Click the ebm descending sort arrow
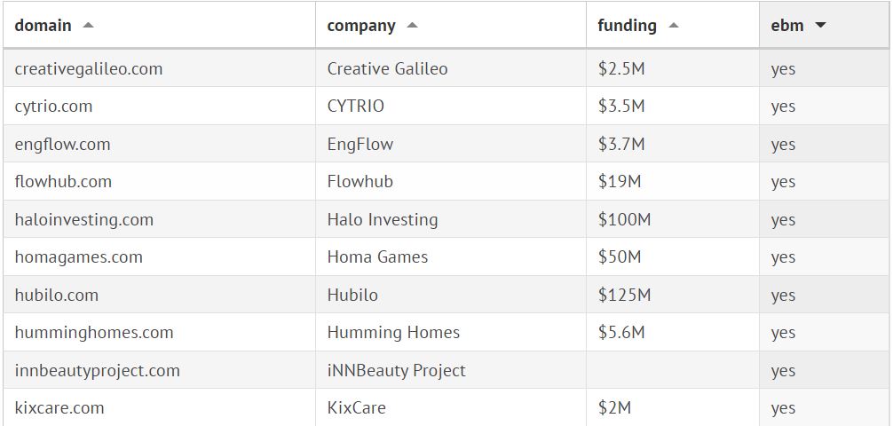This screenshot has width=893, height=426. [820, 26]
